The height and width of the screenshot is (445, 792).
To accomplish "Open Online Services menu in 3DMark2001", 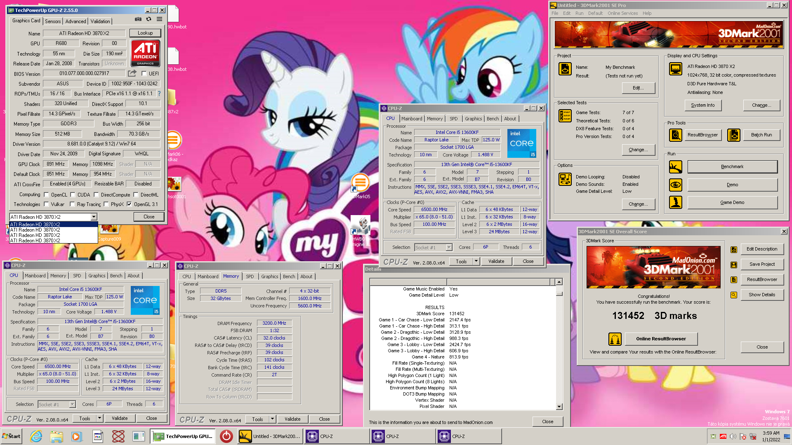I will pyautogui.click(x=622, y=13).
